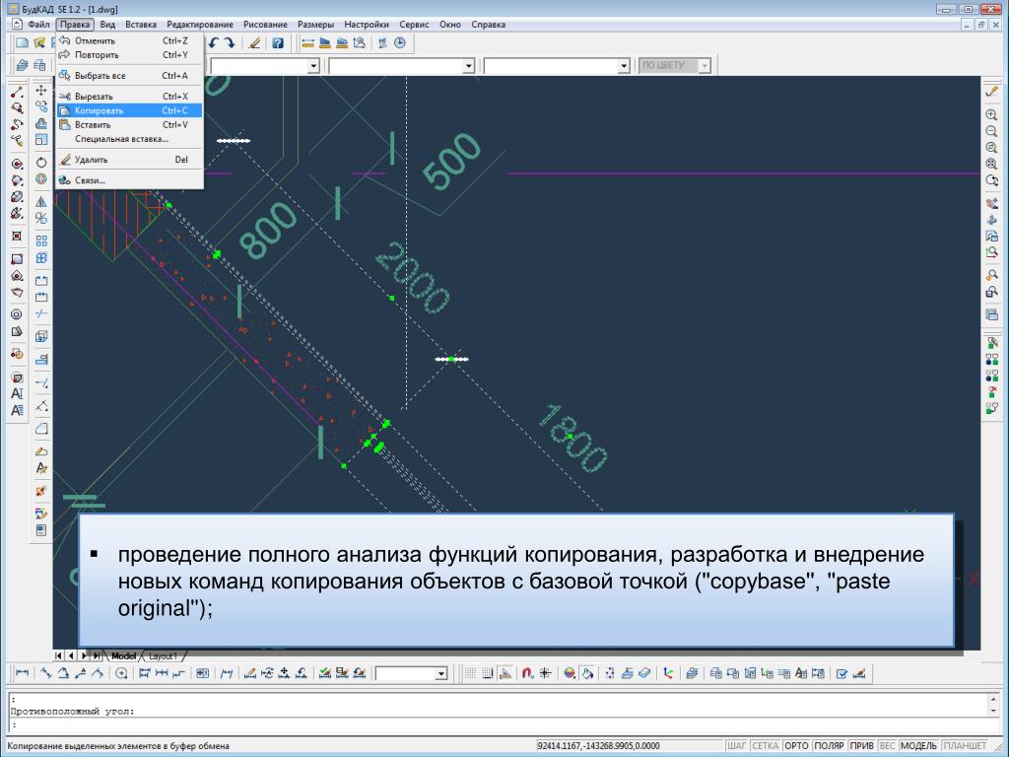
Task: Choose Вставить from the Правка menu
Action: tap(129, 125)
